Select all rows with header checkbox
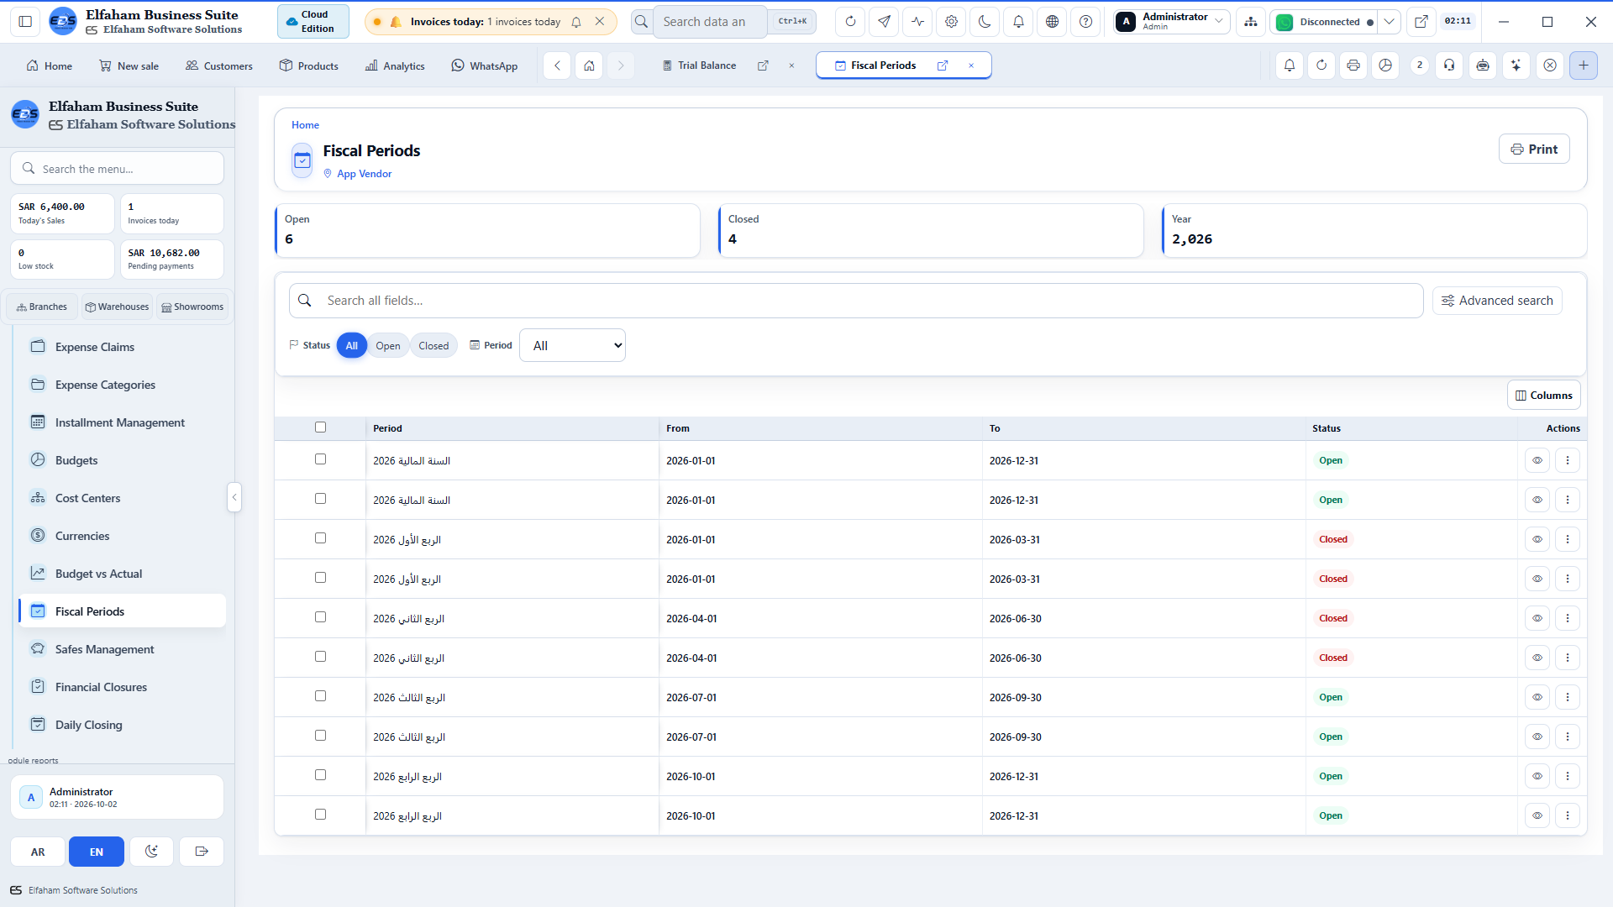This screenshot has height=907, width=1613. pos(320,427)
